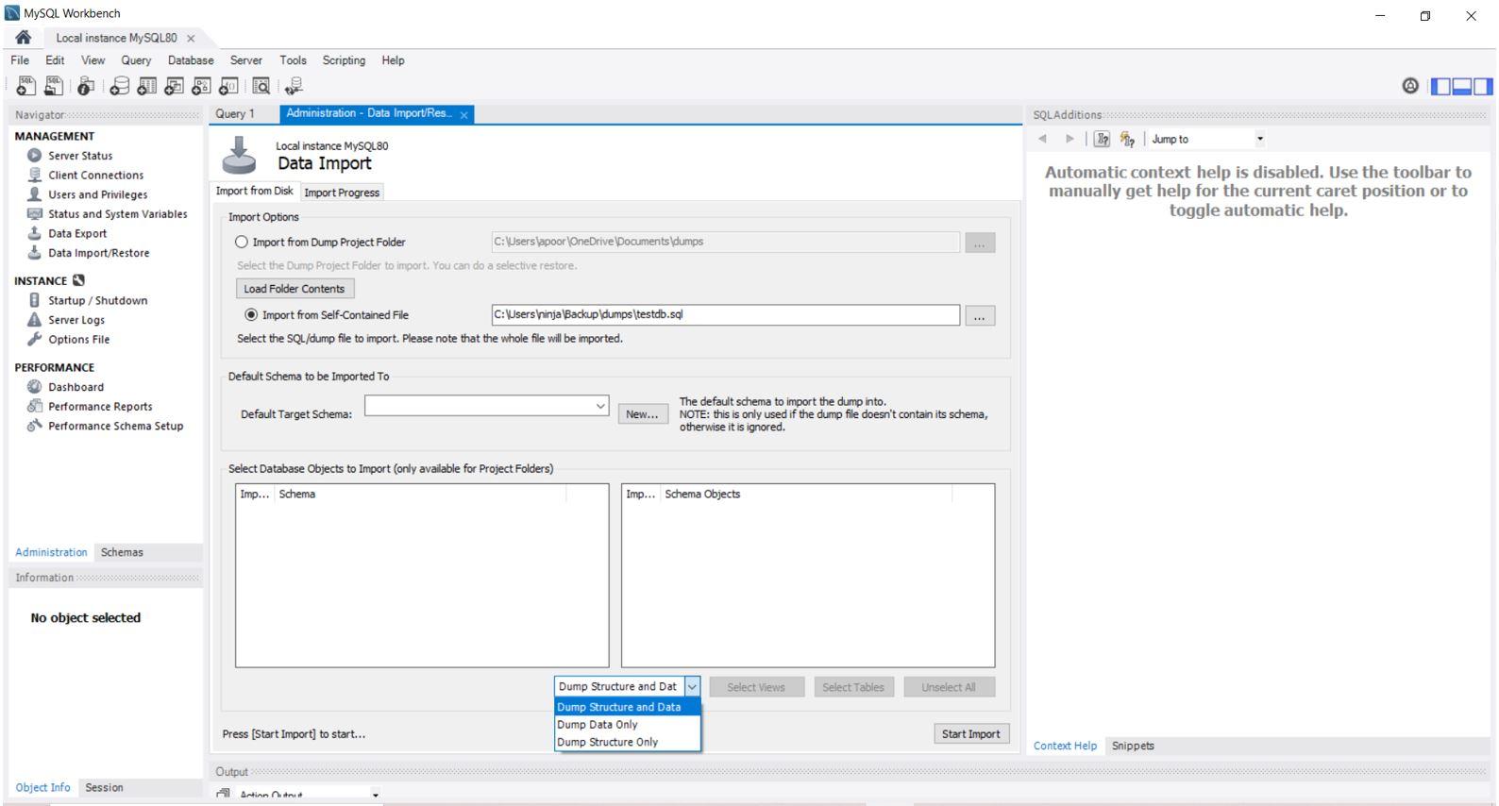The image size is (1499, 806).
Task: Open Options File
Action: 79,340
